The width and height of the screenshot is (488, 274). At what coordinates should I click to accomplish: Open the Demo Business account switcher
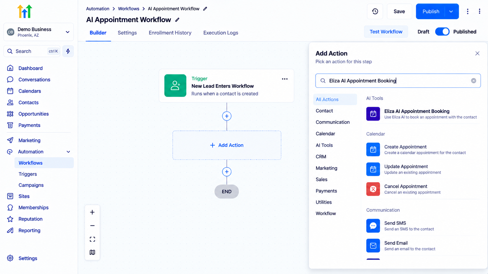(39, 32)
